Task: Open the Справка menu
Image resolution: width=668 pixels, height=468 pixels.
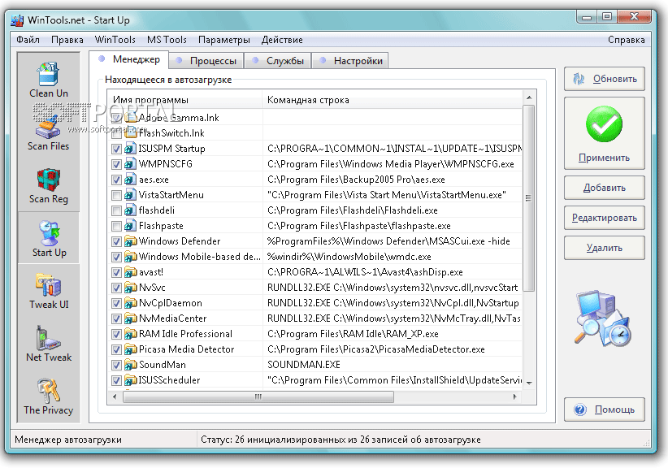Action: 627,40
